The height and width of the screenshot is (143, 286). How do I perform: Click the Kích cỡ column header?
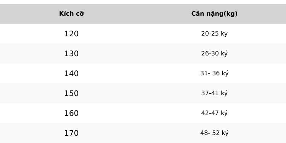72,14
